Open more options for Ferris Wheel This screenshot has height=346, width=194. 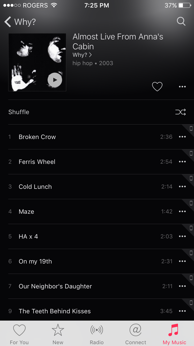[182, 162]
